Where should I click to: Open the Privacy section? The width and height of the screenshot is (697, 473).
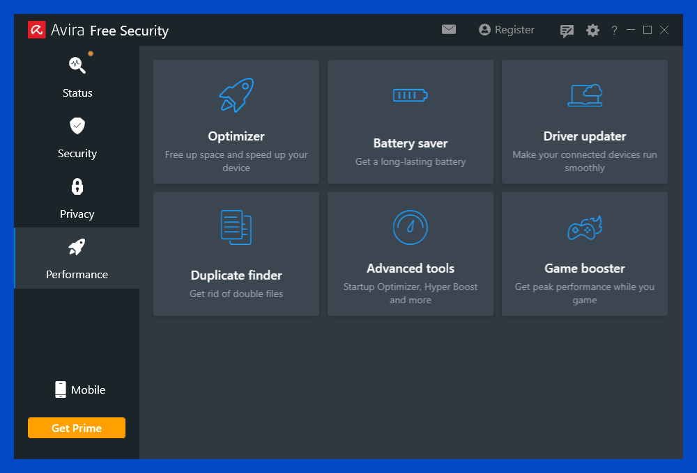(77, 198)
